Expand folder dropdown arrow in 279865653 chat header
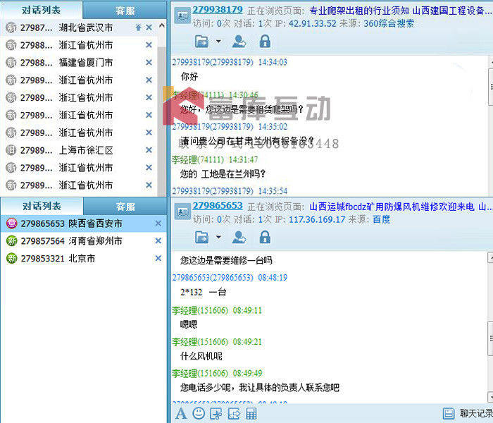This screenshot has width=493, height=423. pyautogui.click(x=218, y=237)
